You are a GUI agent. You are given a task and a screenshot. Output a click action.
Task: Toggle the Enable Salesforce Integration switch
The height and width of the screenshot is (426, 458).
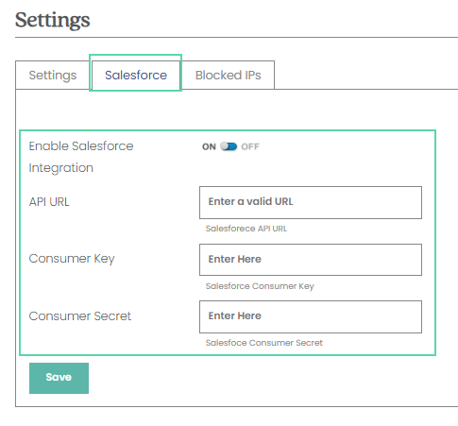[229, 146]
